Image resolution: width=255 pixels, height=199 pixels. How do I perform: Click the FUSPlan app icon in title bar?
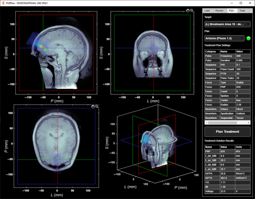click(x=4, y=3)
